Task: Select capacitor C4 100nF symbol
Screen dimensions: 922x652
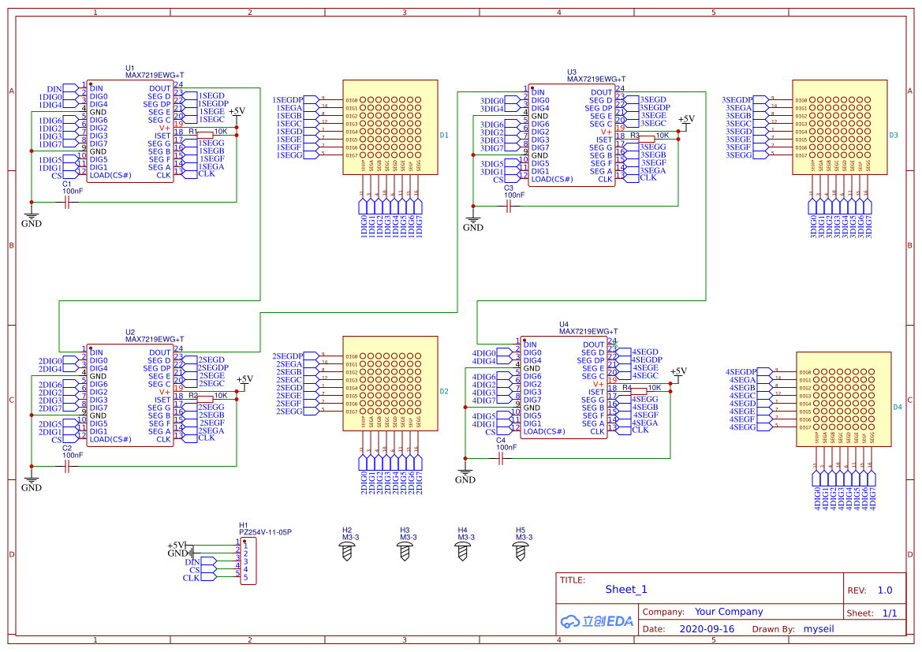Action: tap(501, 458)
